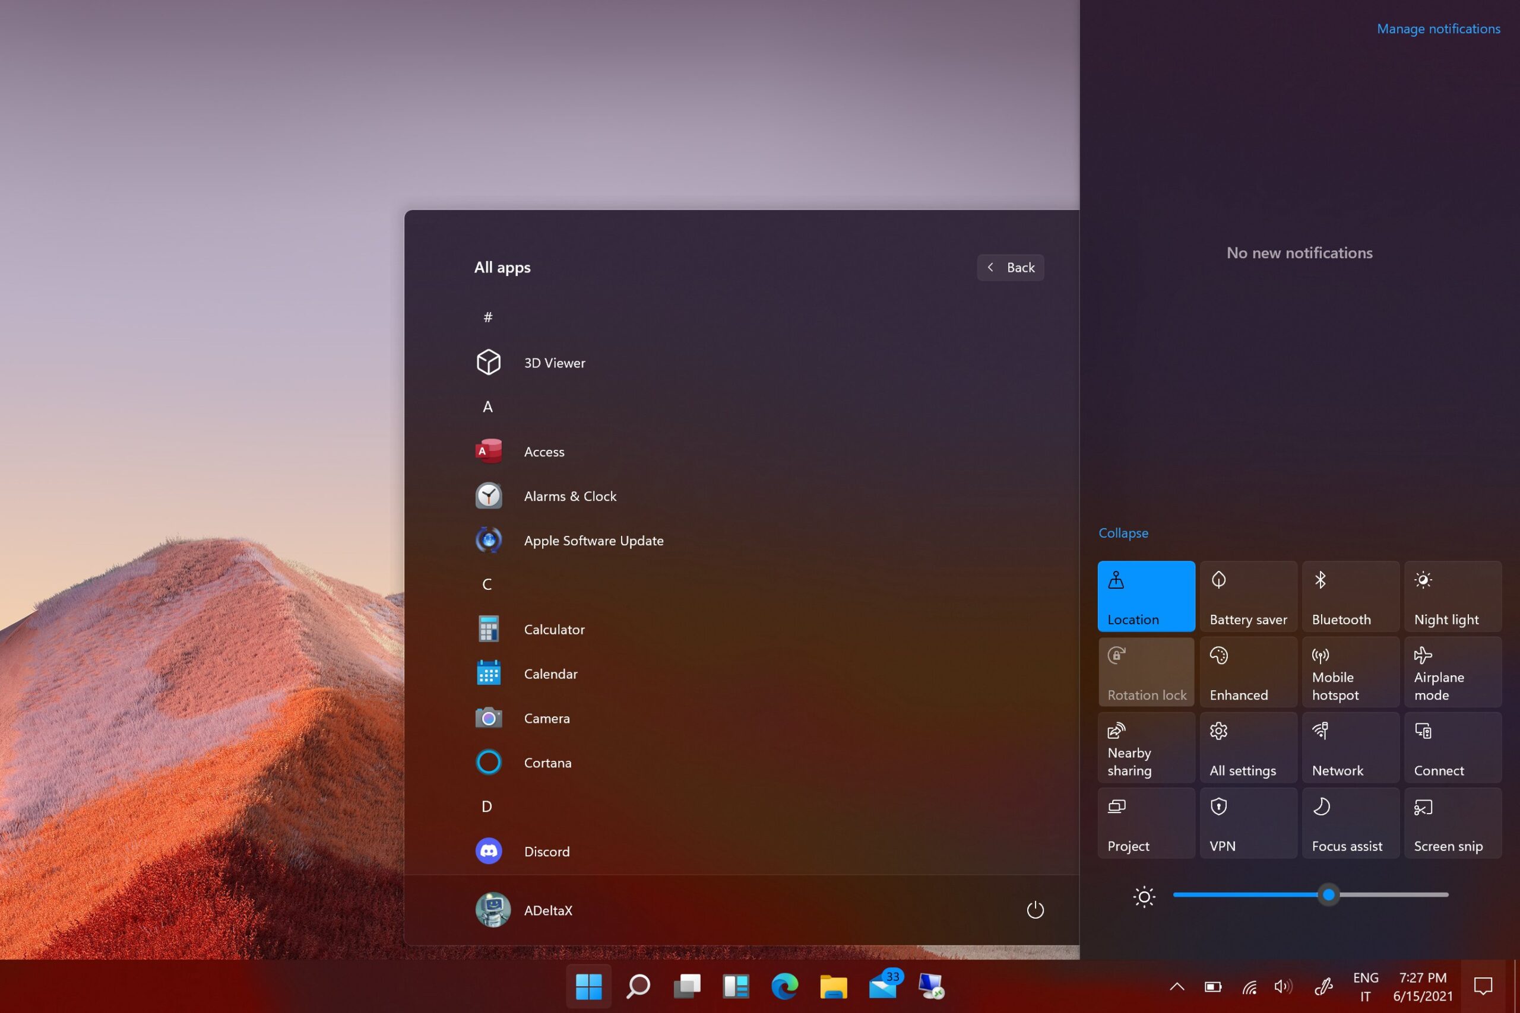
Task: Collapse the quick settings panel
Action: point(1124,531)
